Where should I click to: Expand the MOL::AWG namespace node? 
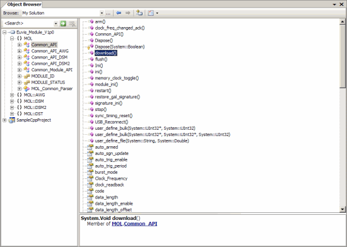point(12,95)
